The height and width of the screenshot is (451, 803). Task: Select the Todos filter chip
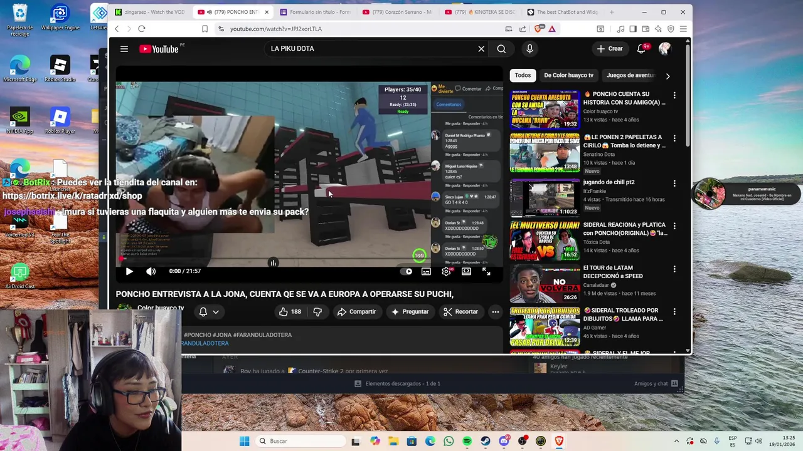(523, 75)
